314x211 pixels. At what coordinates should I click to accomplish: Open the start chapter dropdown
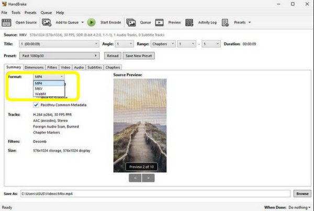186,44
